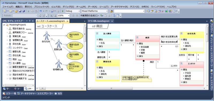Open the Mixed Platforms dropdown
The width and height of the screenshot is (214, 101).
(94, 11)
